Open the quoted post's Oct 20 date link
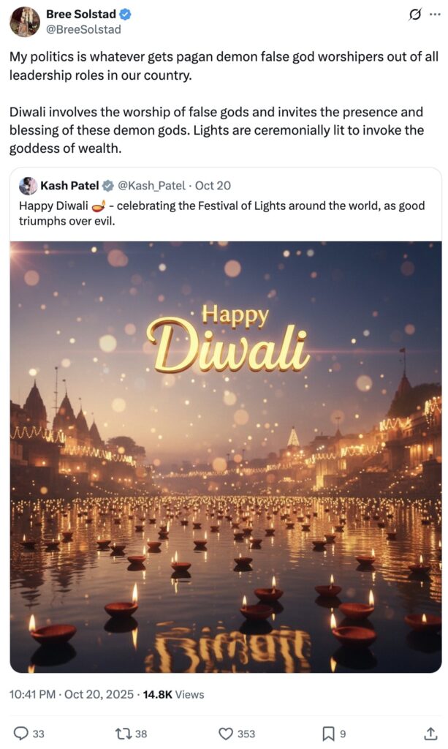 tap(213, 186)
